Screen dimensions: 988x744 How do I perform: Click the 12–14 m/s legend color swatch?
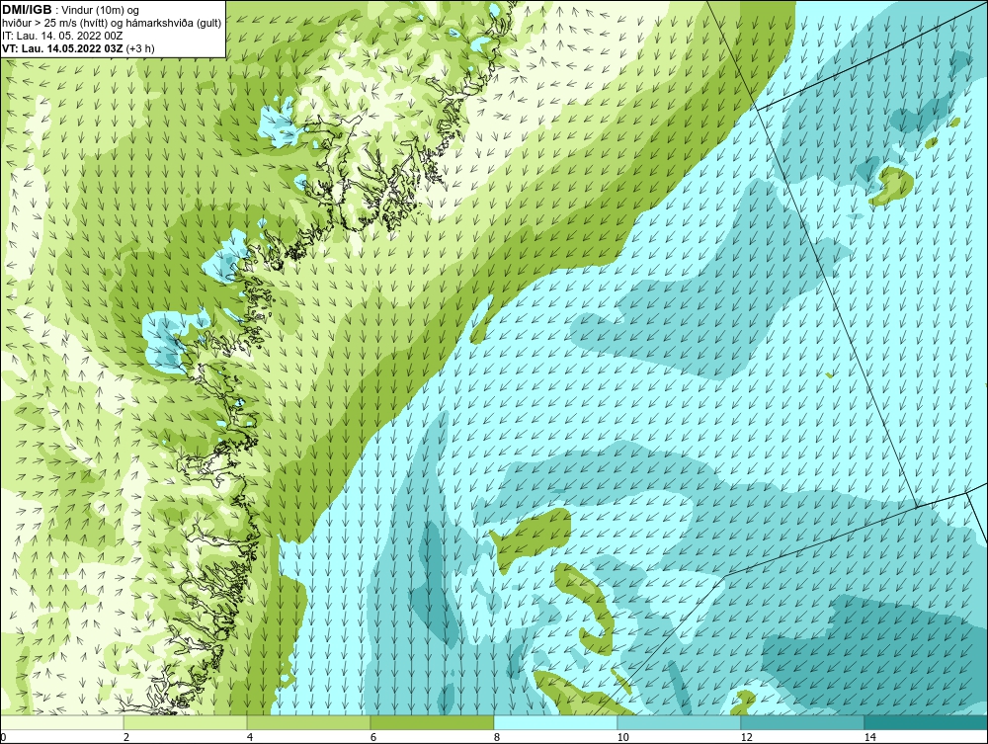click(802, 722)
